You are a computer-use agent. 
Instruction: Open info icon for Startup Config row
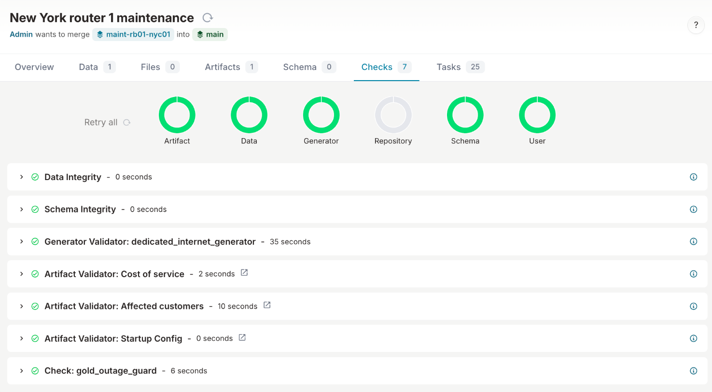[x=694, y=338]
